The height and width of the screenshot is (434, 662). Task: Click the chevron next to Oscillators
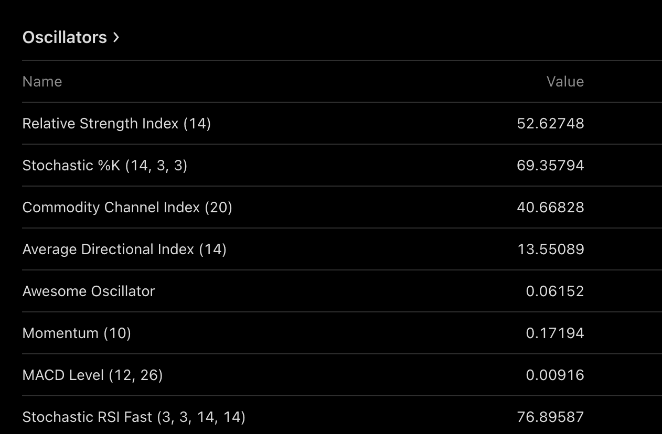116,37
